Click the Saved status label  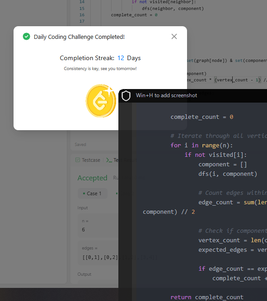click(x=80, y=145)
